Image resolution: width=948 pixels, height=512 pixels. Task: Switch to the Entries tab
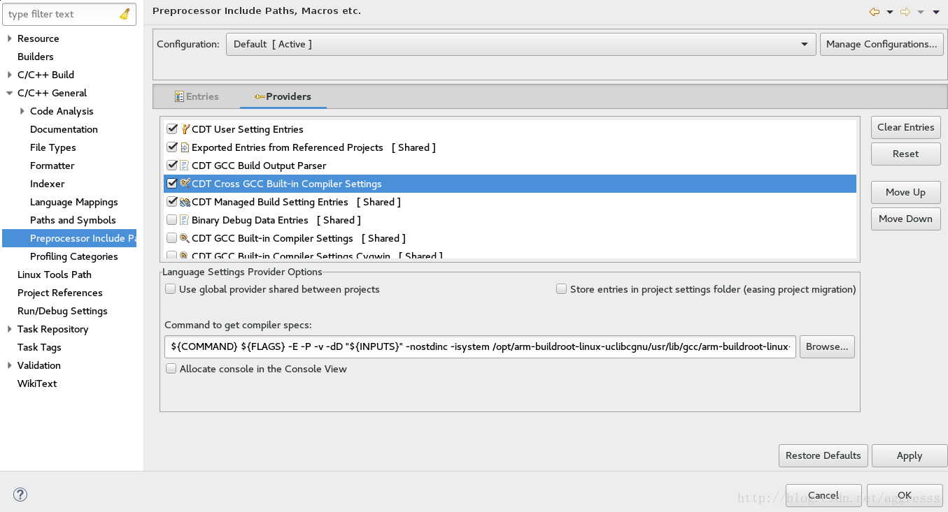pos(197,96)
